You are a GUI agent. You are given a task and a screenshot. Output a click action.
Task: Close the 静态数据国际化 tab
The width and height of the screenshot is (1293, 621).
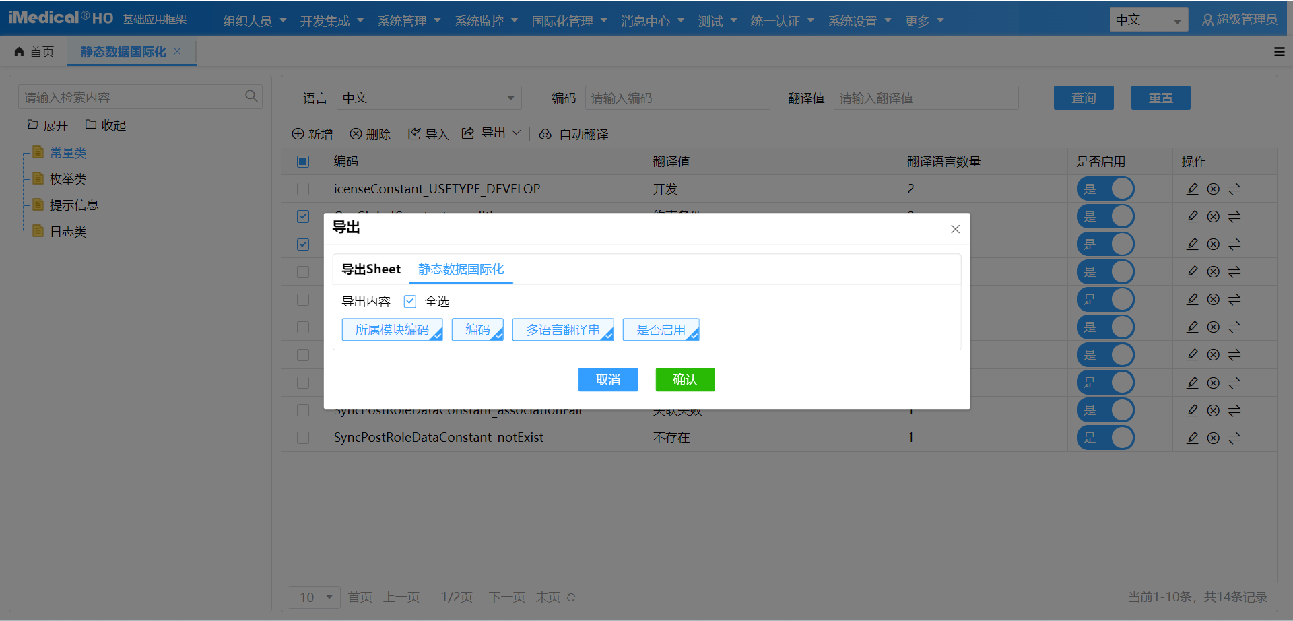(x=177, y=51)
